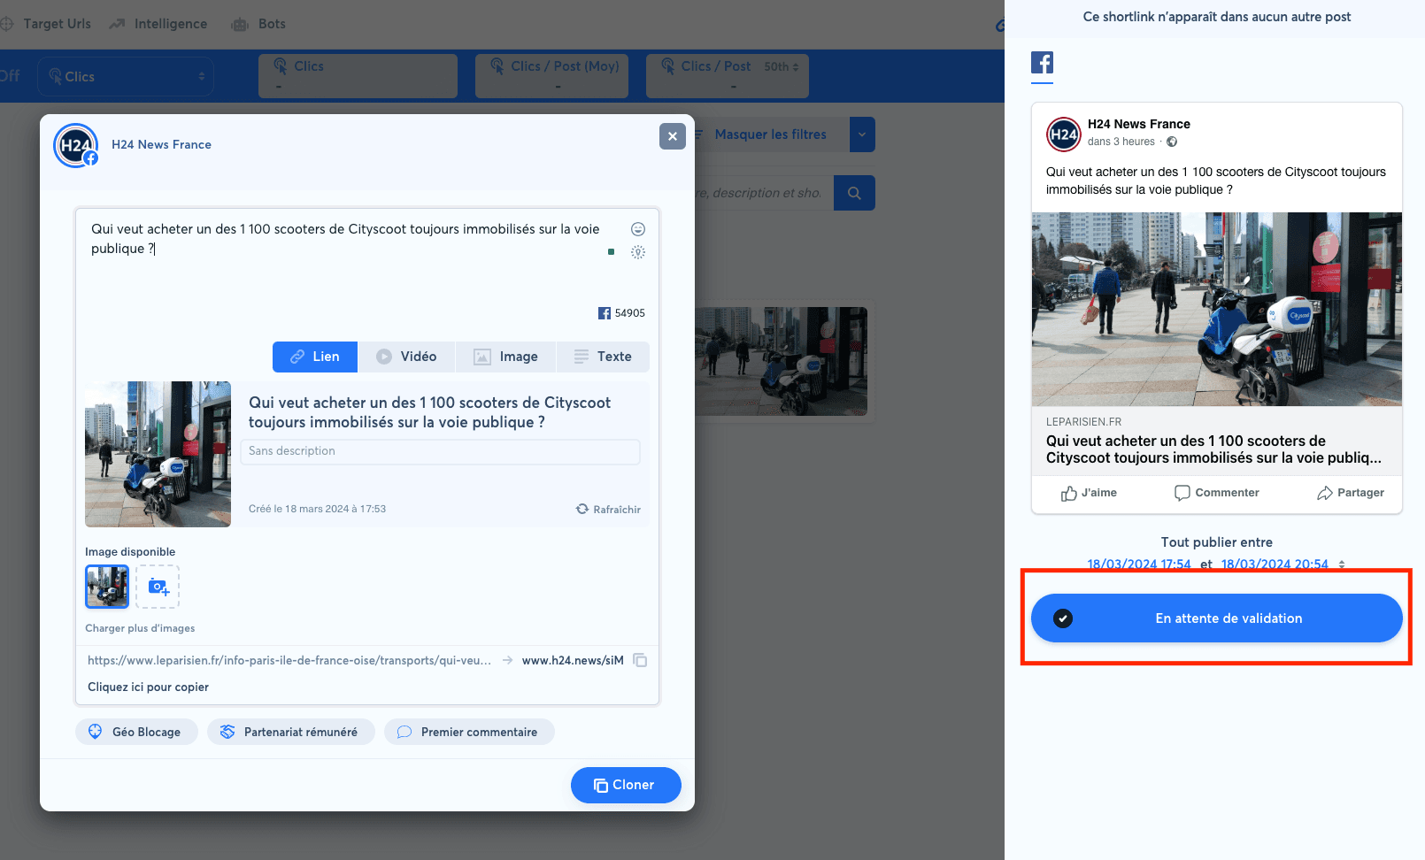Open the emoji picker in the post text box
Screen dimensions: 1425x860
(x=638, y=229)
